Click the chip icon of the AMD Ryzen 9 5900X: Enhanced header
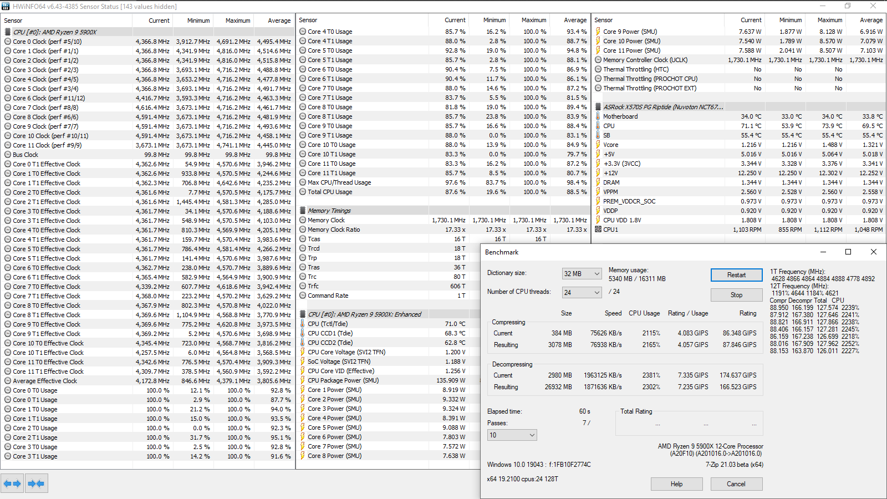This screenshot has width=887, height=499. point(303,314)
